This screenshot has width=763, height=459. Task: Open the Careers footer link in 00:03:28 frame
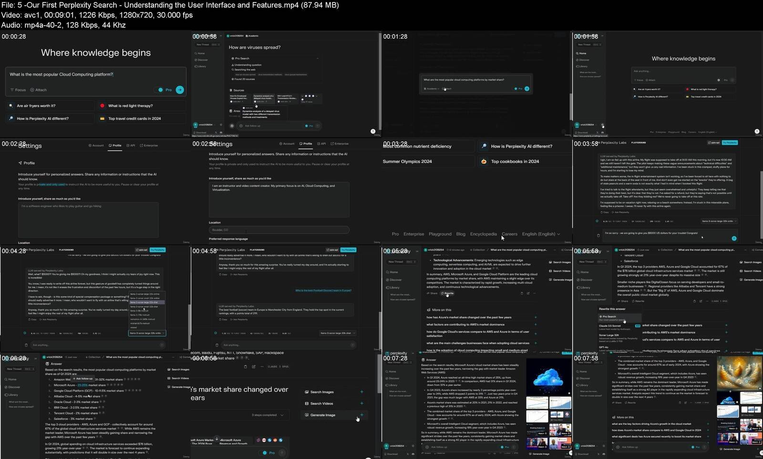509,234
